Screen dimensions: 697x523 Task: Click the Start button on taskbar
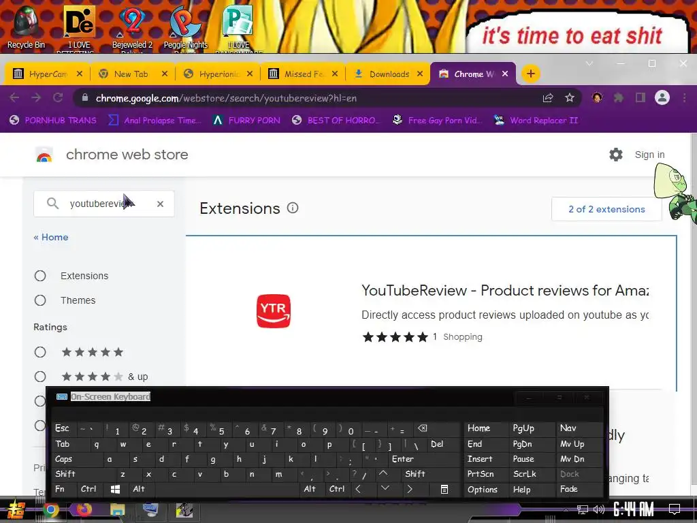tap(15, 510)
